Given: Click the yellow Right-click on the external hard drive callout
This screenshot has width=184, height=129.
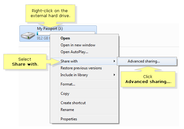Looking at the screenshot, I should pyautogui.click(x=50, y=13).
